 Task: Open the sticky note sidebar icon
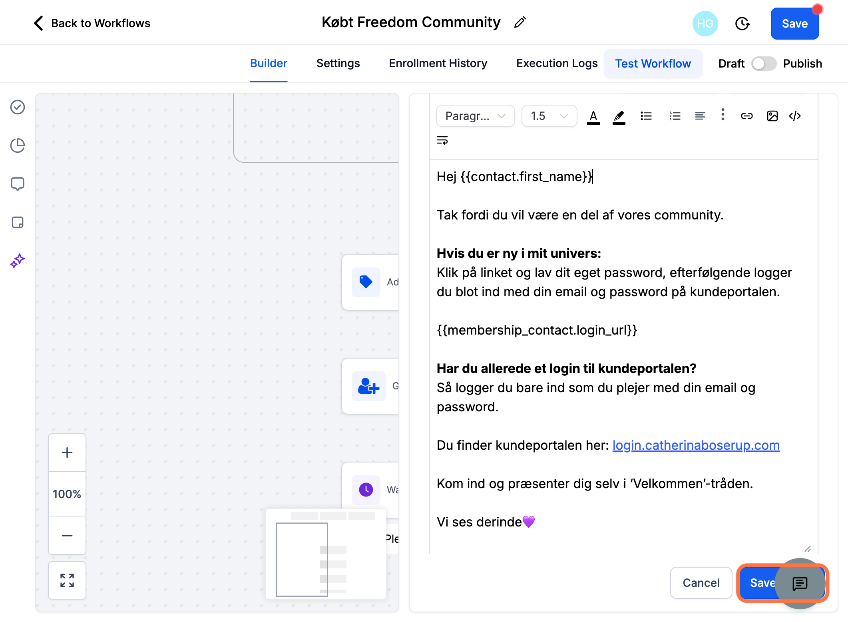[18, 222]
